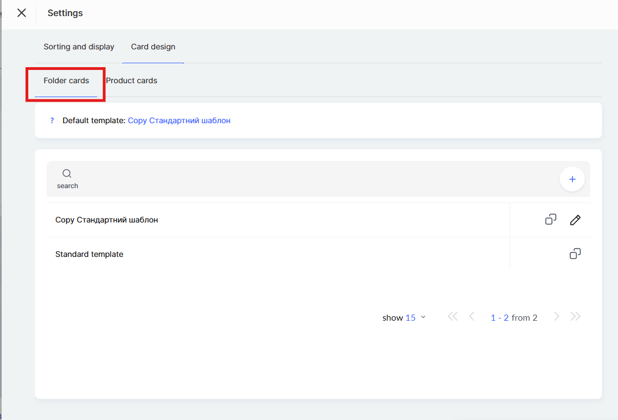Go to the previous page arrow

click(x=472, y=317)
